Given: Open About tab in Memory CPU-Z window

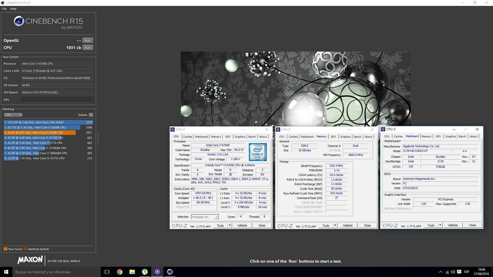Looking at the screenshot, I should coord(368,137).
